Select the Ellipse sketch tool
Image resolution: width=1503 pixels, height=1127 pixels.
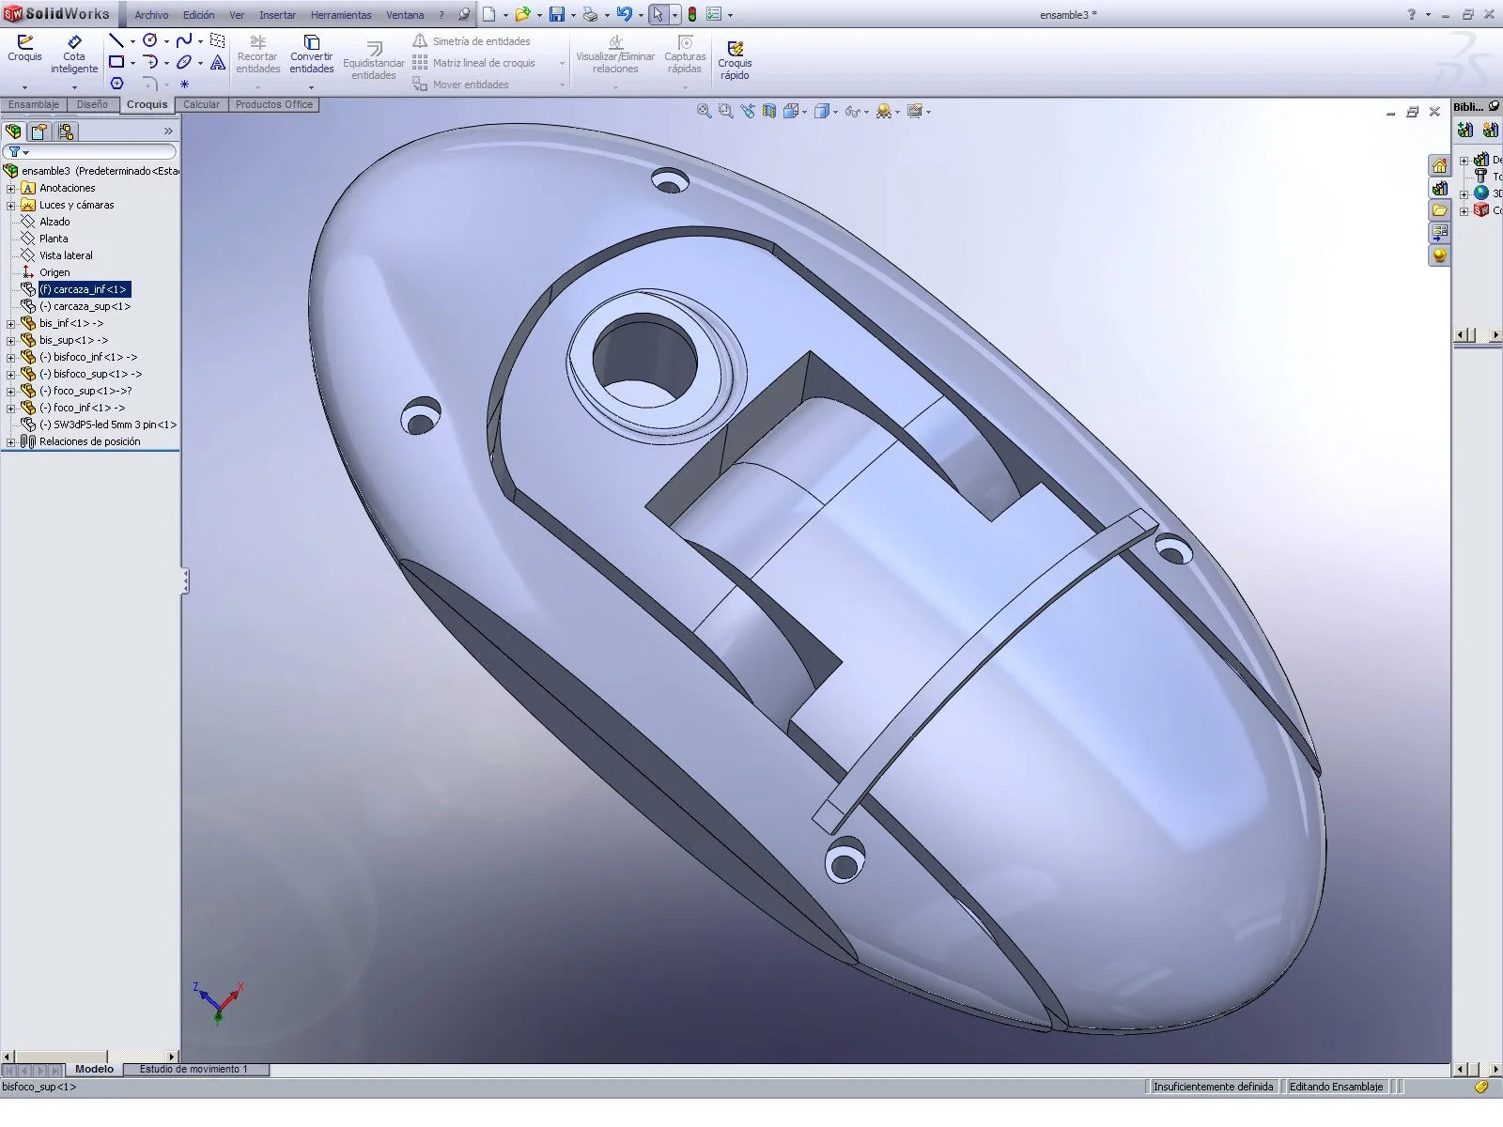184,62
